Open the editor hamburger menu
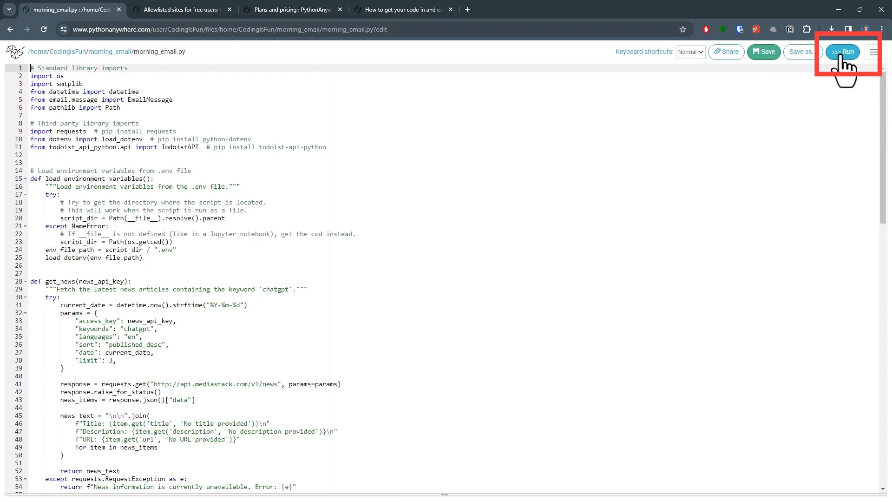Viewport: 892px width, 502px height. click(873, 52)
